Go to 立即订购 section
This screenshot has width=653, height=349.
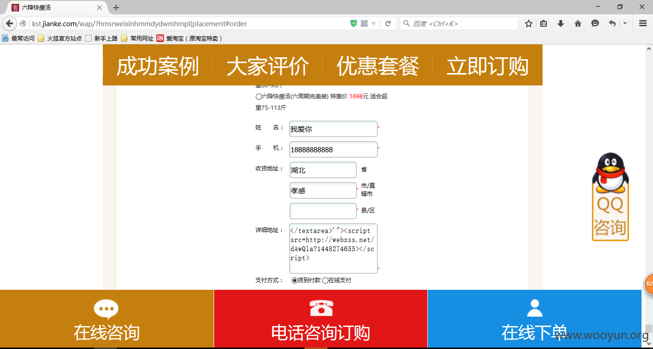(x=488, y=65)
